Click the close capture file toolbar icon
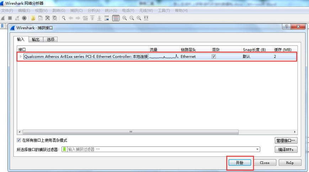The image size is (309, 172). (48, 18)
